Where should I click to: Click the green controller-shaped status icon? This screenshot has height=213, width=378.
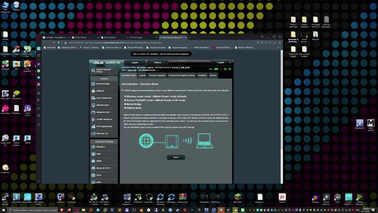click(216, 69)
